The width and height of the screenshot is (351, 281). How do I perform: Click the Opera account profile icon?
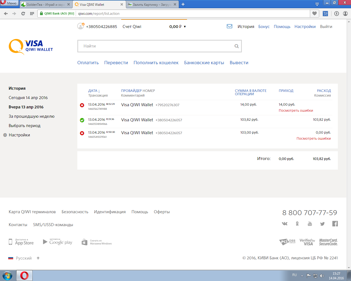[x=346, y=13]
